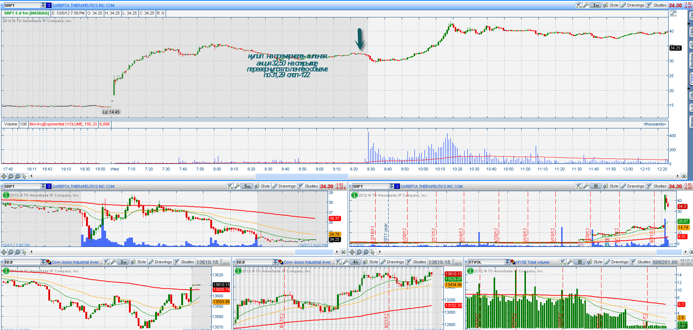
Task: Zoom in under the 5m SRPT chart
Action: tap(11, 252)
